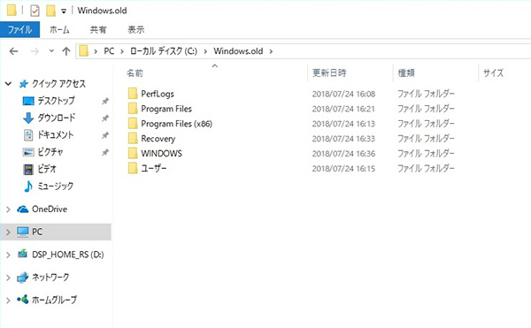Select the Recovery folder name
531x328 pixels.
click(x=158, y=139)
